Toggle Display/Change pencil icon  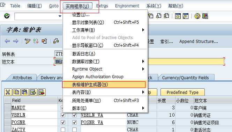pyautogui.click(x=27, y=41)
